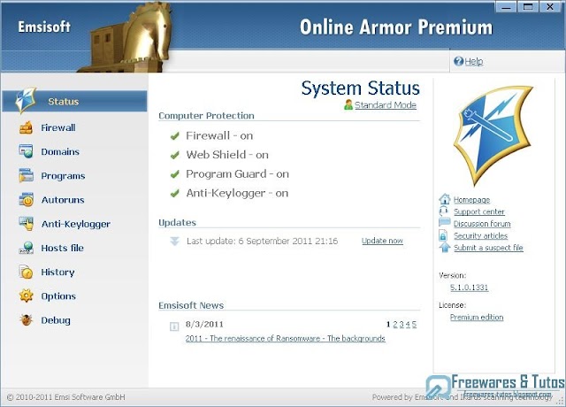Viewport: 566px width, 407px height.
Task: Open the Debug section
Action: coord(56,320)
